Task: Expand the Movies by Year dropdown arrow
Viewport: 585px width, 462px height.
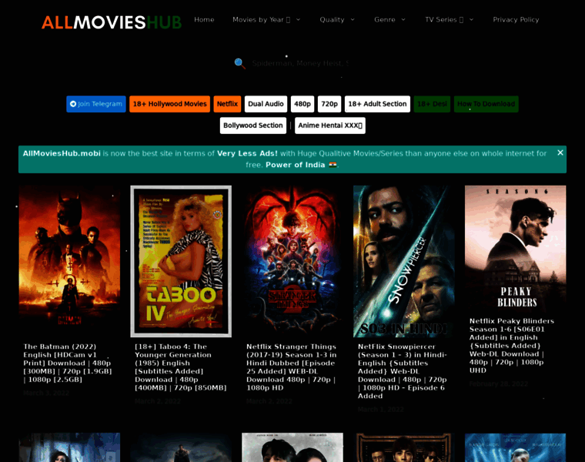Action: (x=298, y=19)
